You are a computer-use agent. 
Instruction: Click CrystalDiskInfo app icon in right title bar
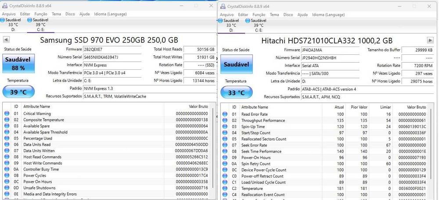pyautogui.click(x=223, y=6)
